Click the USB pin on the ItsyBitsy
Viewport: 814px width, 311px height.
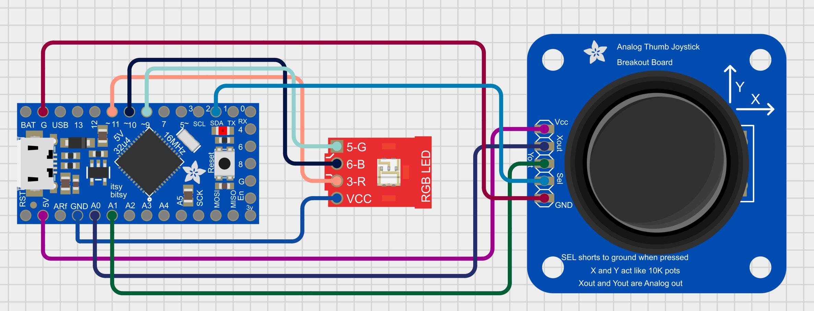pyautogui.click(x=60, y=111)
